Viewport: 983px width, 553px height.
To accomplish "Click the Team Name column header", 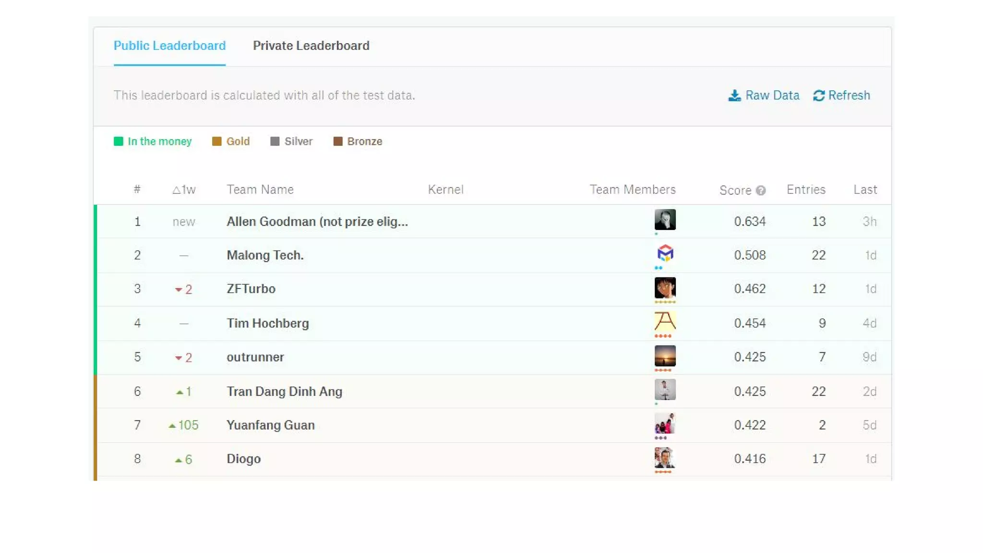I will click(x=260, y=190).
